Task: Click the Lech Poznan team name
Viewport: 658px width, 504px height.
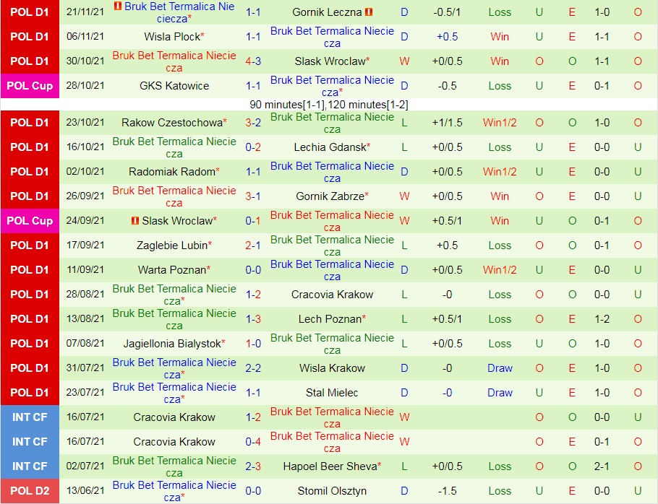Action: pos(330,319)
